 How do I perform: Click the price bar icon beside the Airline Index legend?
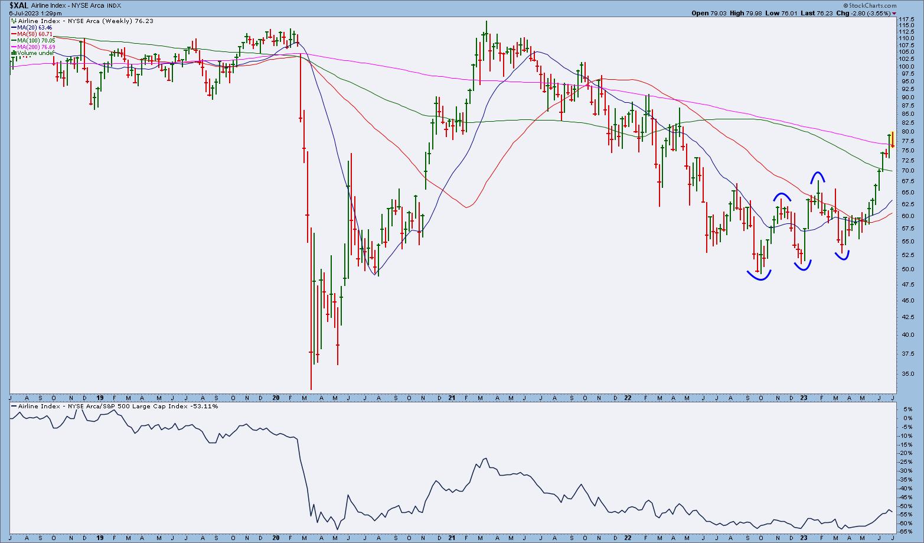pyautogui.click(x=13, y=20)
